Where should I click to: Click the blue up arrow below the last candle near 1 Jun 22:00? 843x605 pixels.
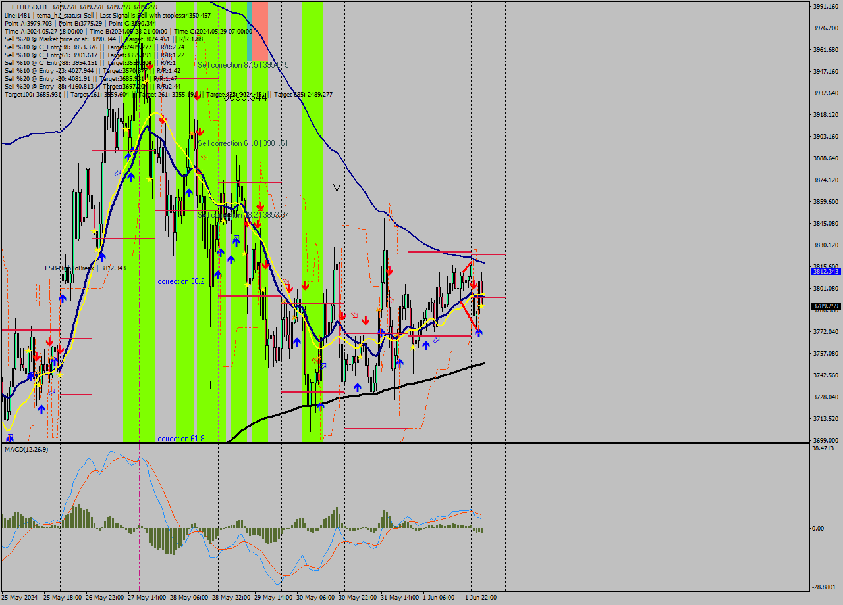[479, 332]
